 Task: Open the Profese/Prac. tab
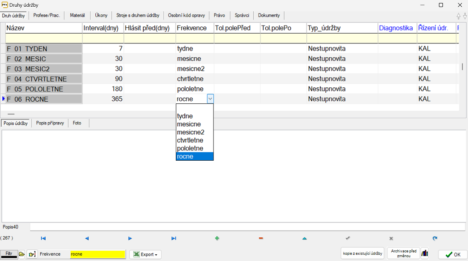(47, 15)
